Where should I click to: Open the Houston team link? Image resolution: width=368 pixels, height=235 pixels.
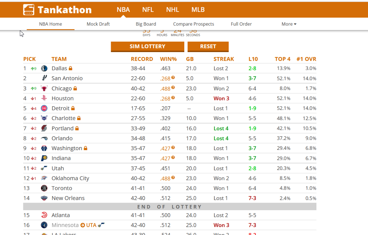click(x=63, y=98)
